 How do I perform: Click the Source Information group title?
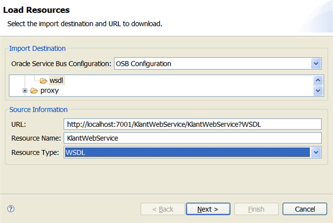point(39,110)
